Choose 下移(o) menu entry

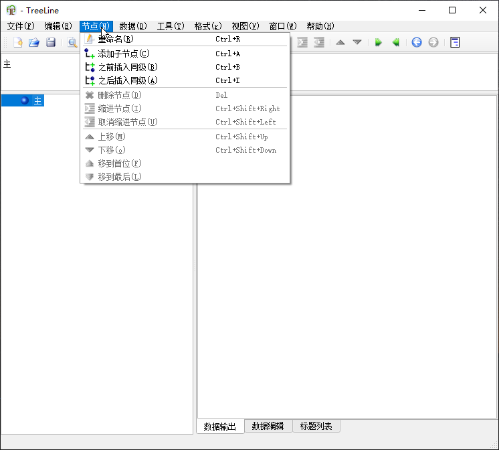tap(185, 150)
